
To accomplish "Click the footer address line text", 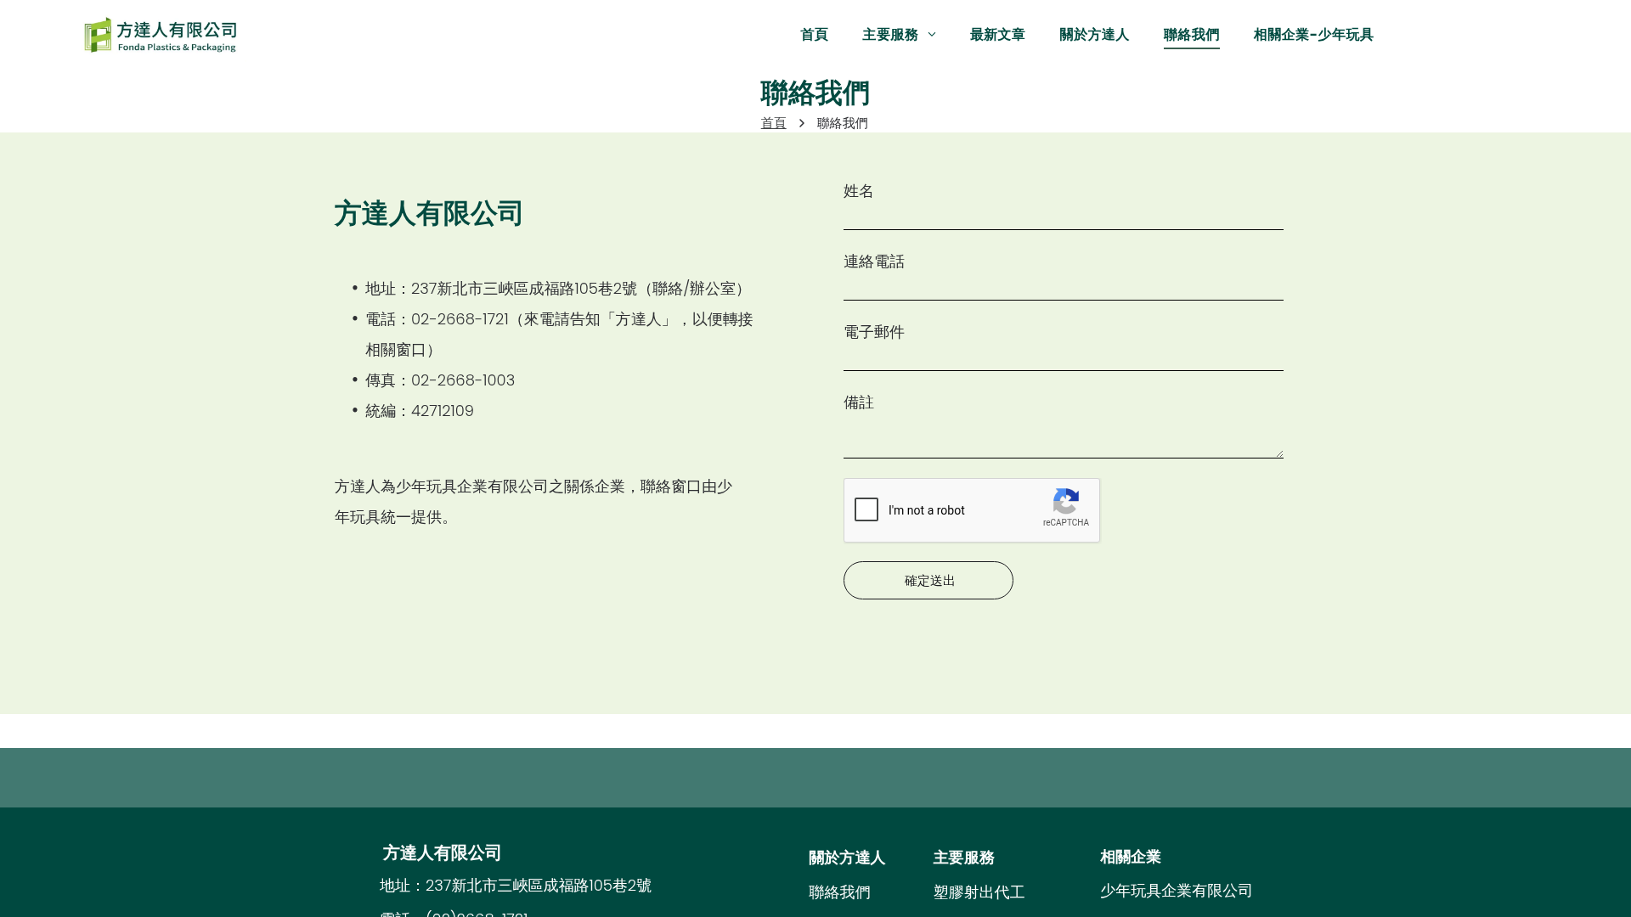I will [x=516, y=886].
